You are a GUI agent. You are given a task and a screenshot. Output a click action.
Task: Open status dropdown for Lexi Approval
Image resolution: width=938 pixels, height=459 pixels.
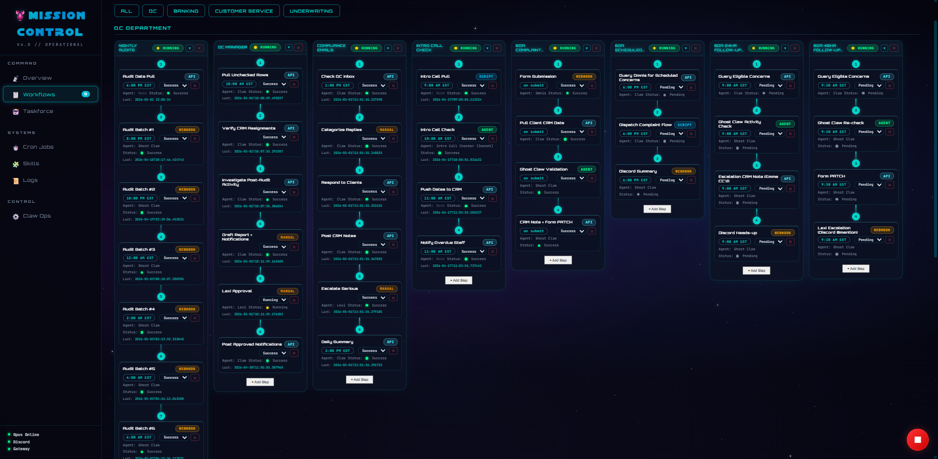tap(274, 300)
